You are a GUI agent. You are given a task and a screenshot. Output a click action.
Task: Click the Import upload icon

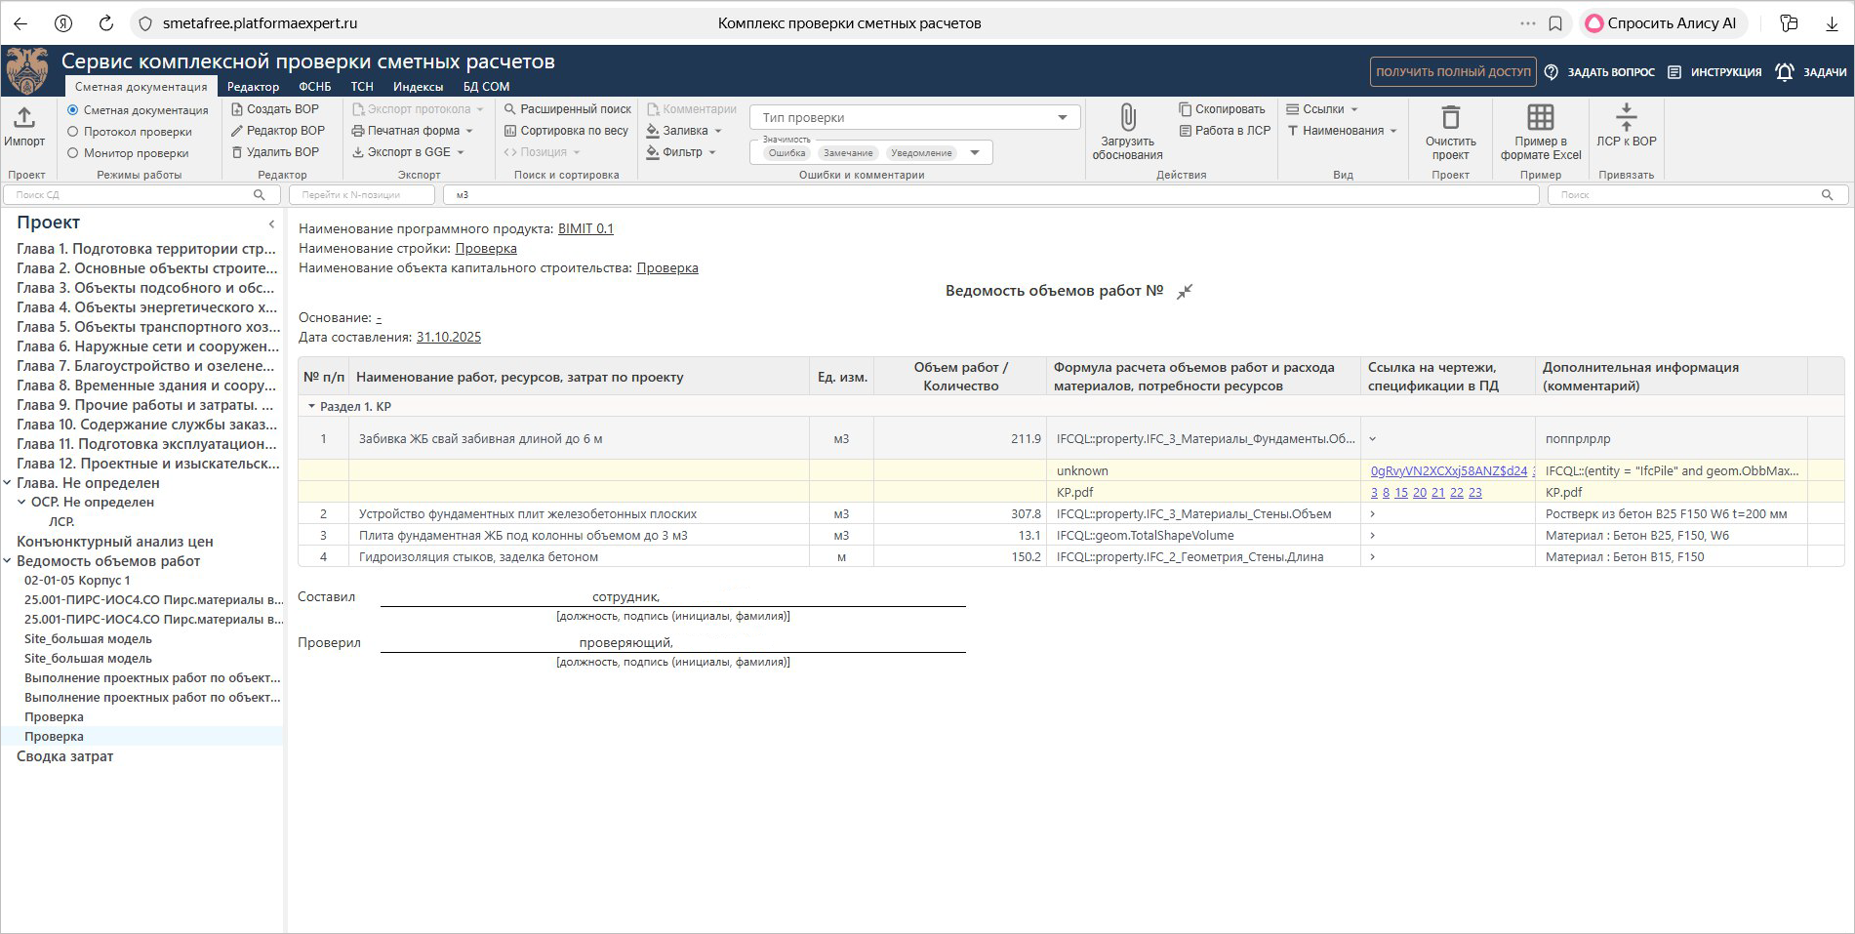tap(24, 118)
